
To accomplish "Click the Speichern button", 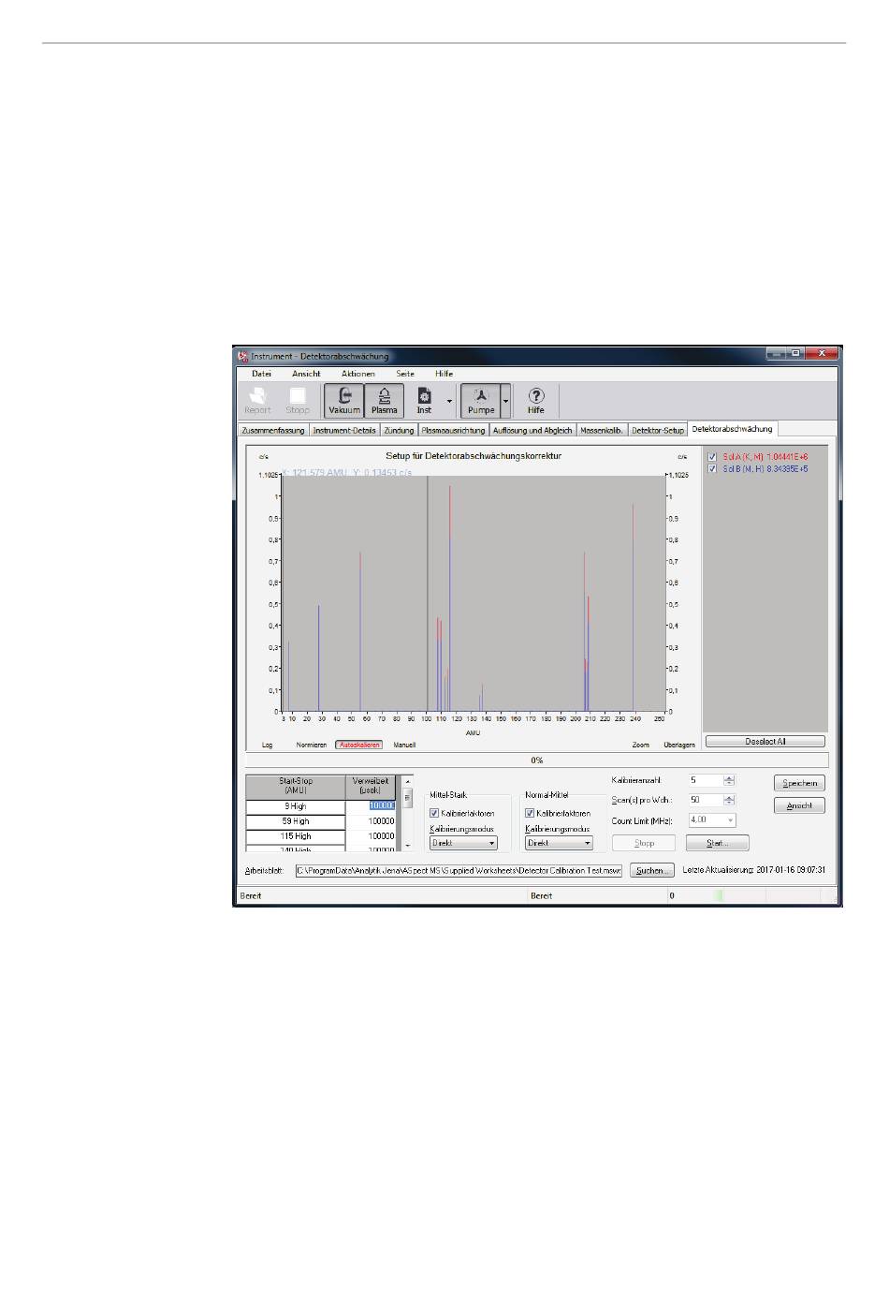I will point(799,783).
